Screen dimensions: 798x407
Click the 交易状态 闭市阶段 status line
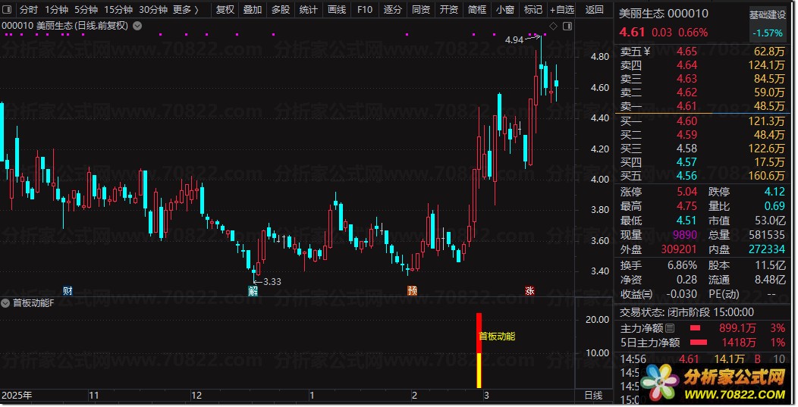(x=686, y=312)
